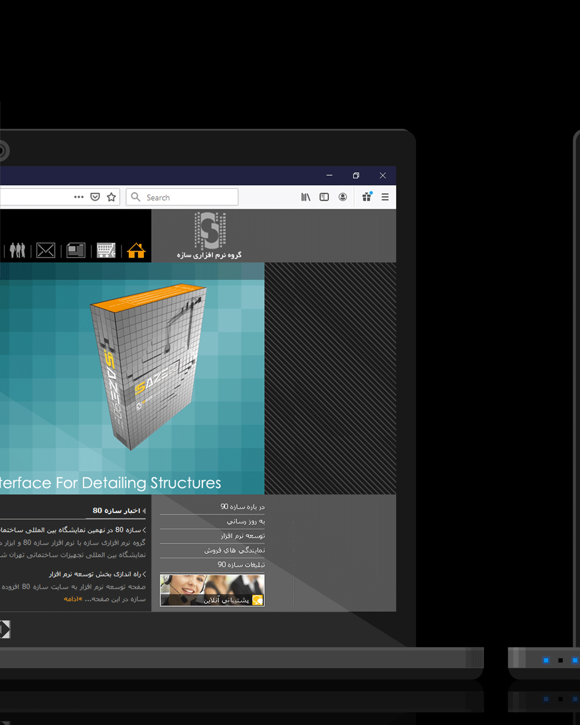Image resolution: width=580 pixels, height=725 pixels.
Task: Open the 'نمایندگی های فروش' link
Action: click(x=234, y=550)
